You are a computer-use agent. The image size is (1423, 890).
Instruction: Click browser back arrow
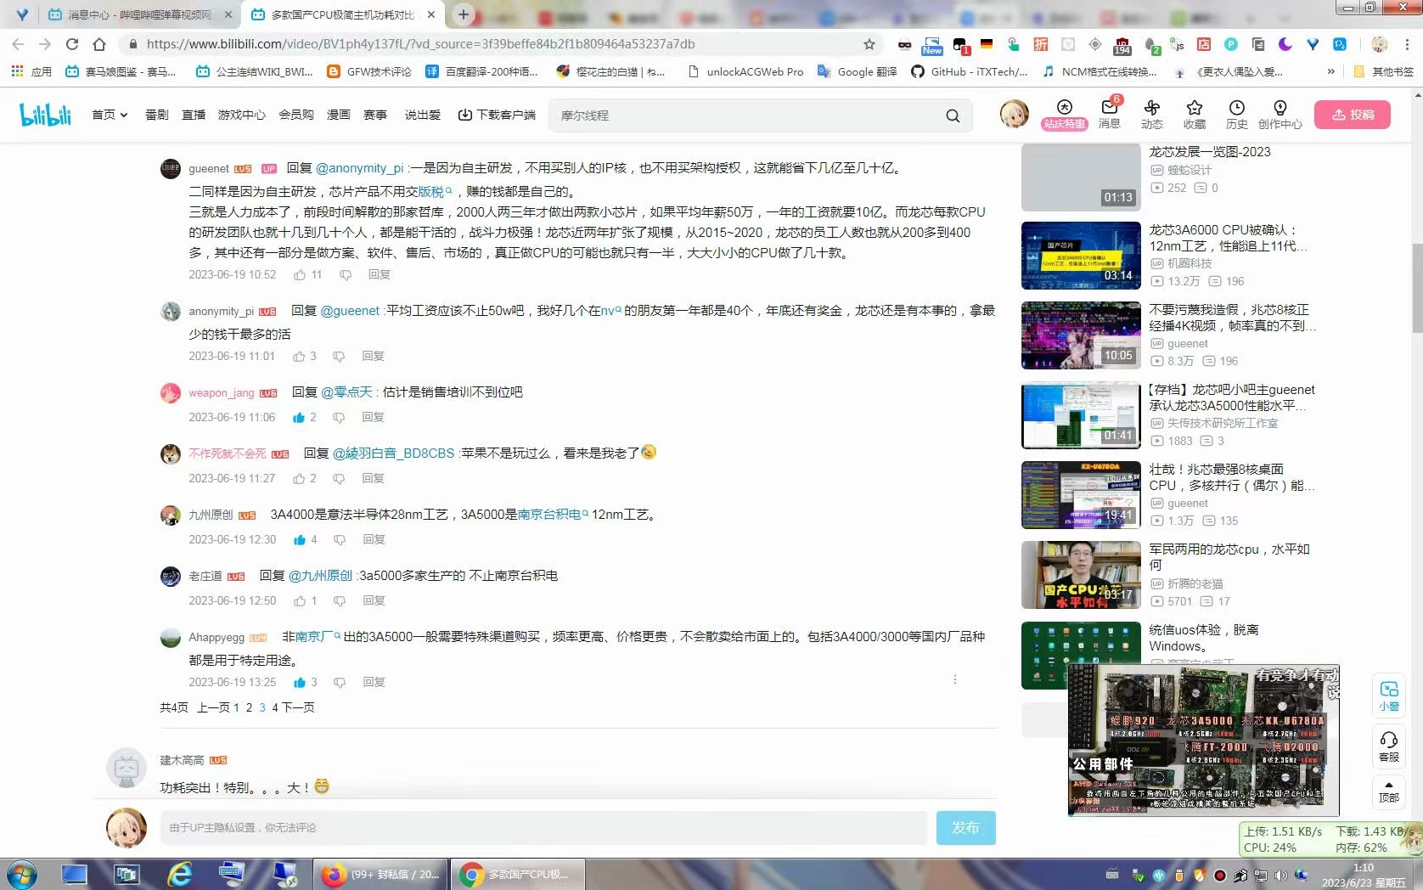click(x=18, y=44)
